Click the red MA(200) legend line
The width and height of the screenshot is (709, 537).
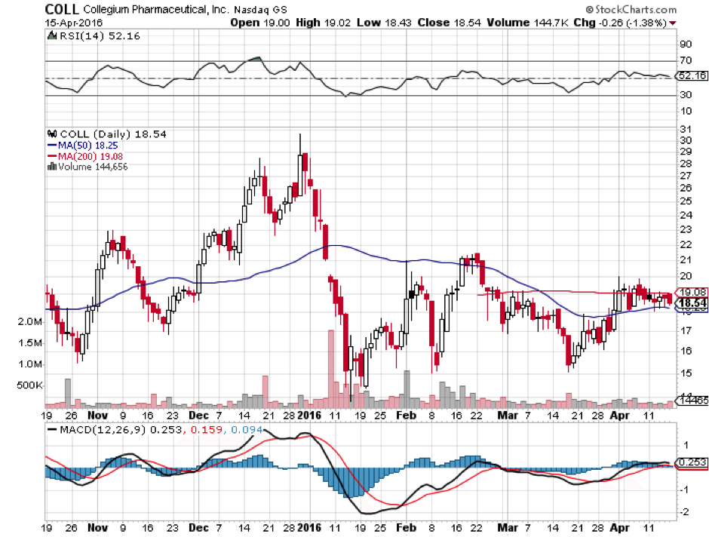click(x=51, y=156)
